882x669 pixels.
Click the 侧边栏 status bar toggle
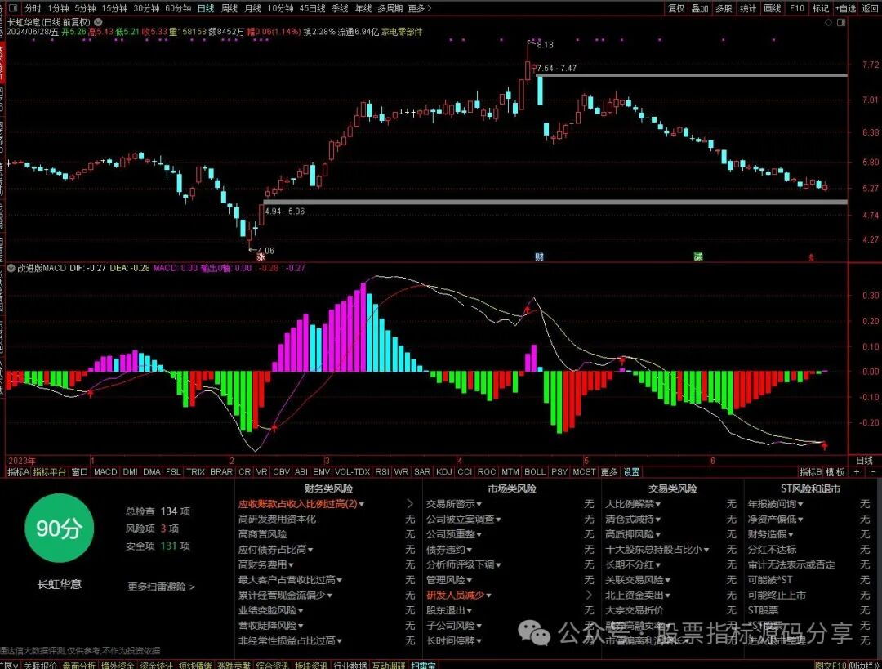click(x=863, y=665)
